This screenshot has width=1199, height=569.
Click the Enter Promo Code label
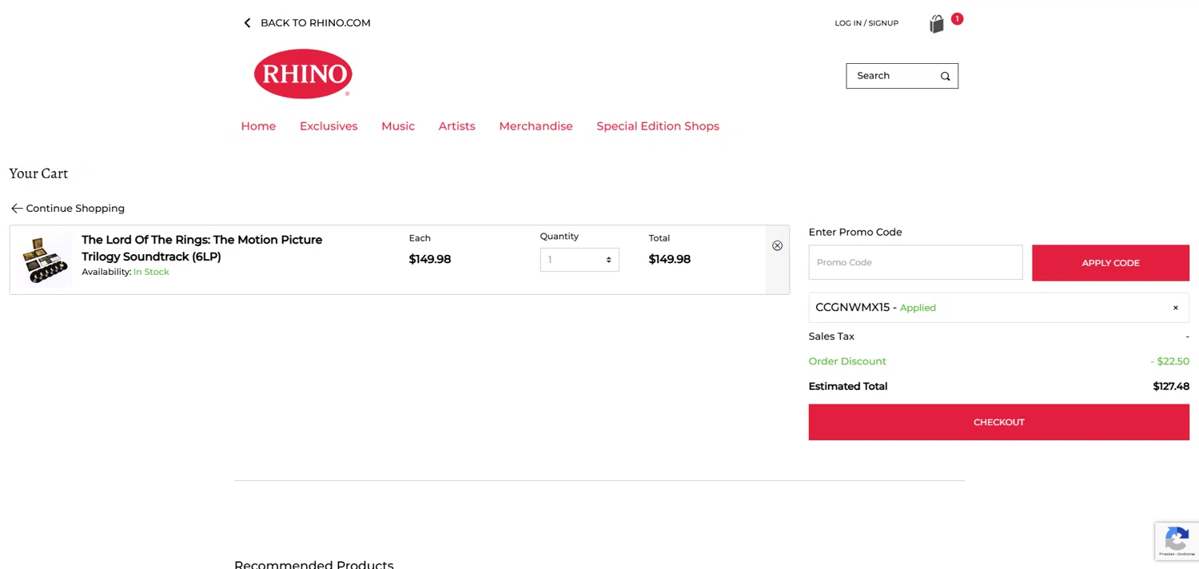pyautogui.click(x=855, y=233)
